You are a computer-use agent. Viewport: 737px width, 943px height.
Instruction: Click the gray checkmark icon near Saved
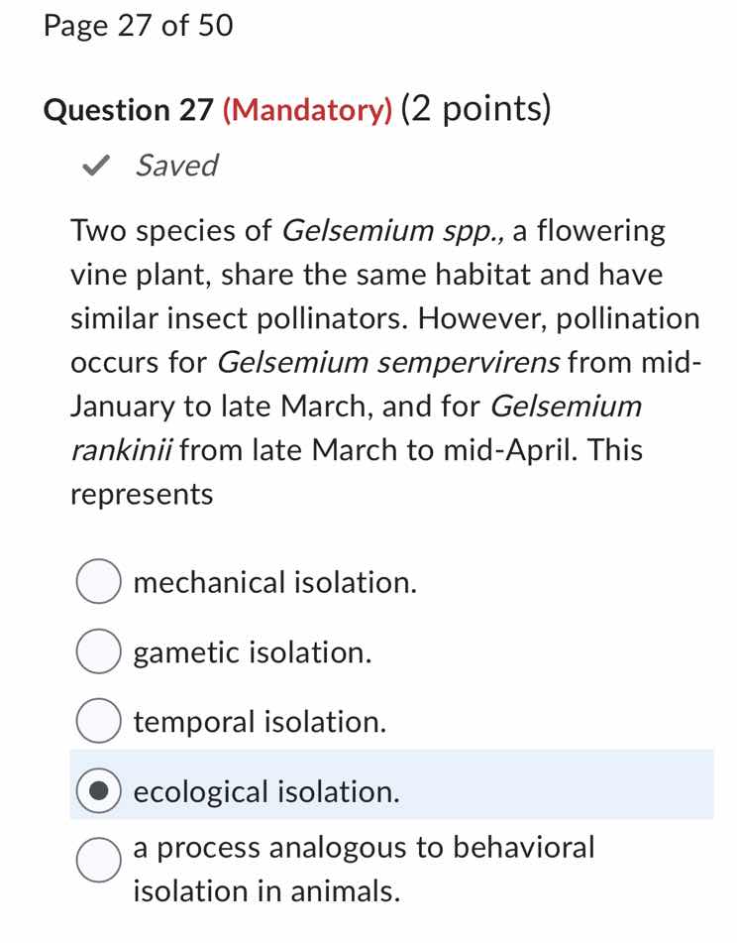coord(94,166)
